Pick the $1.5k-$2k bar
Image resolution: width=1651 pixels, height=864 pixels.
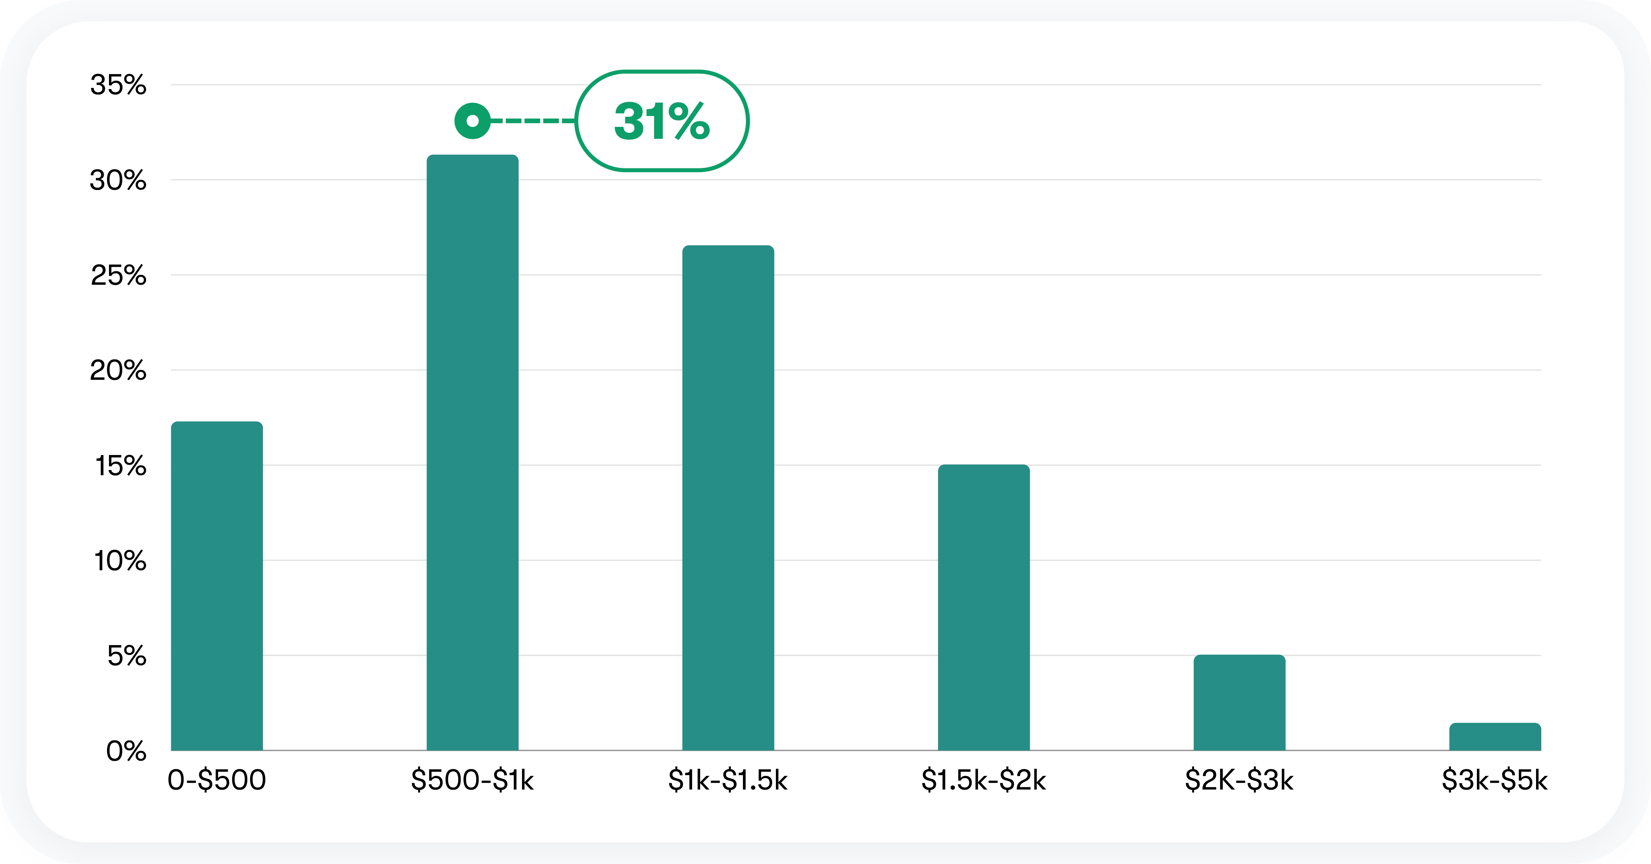984,607
